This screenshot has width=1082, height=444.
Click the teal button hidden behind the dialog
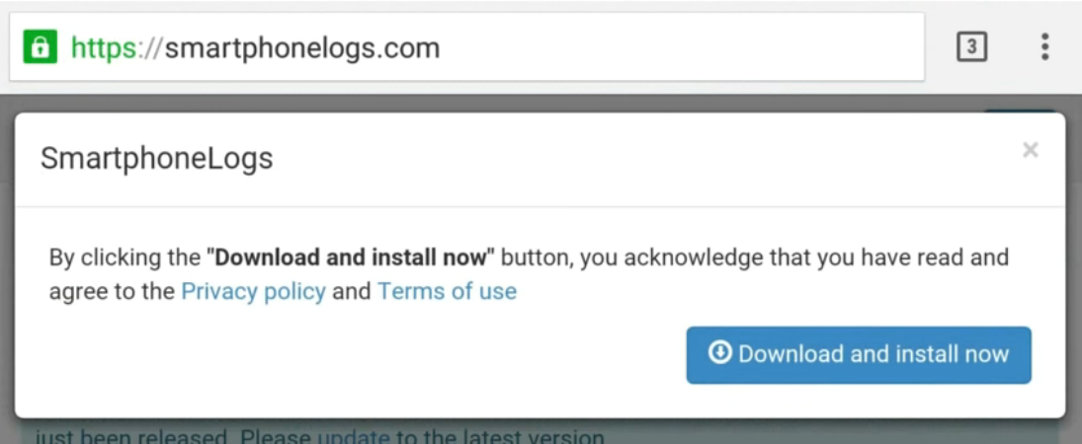pos(1018,111)
